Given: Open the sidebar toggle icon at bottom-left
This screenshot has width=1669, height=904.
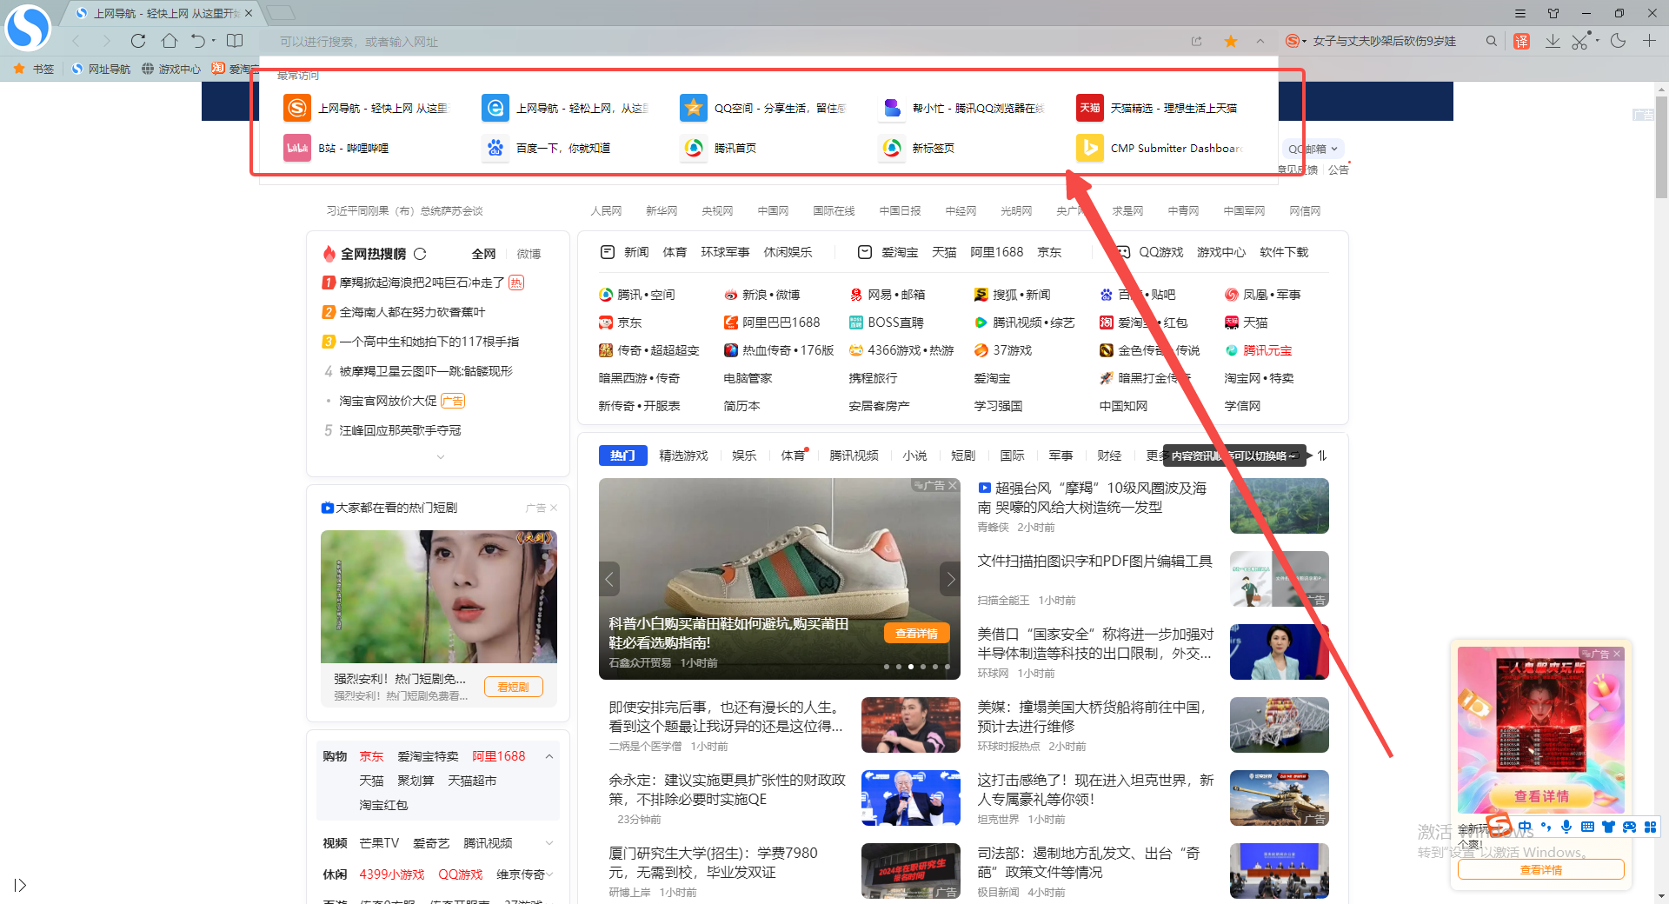Looking at the screenshot, I should coord(20,885).
